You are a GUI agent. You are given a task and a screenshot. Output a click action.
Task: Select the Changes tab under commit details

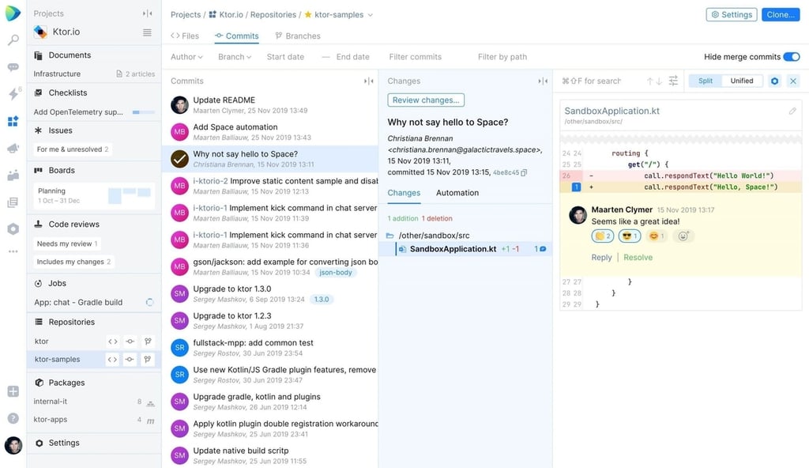pyautogui.click(x=404, y=193)
